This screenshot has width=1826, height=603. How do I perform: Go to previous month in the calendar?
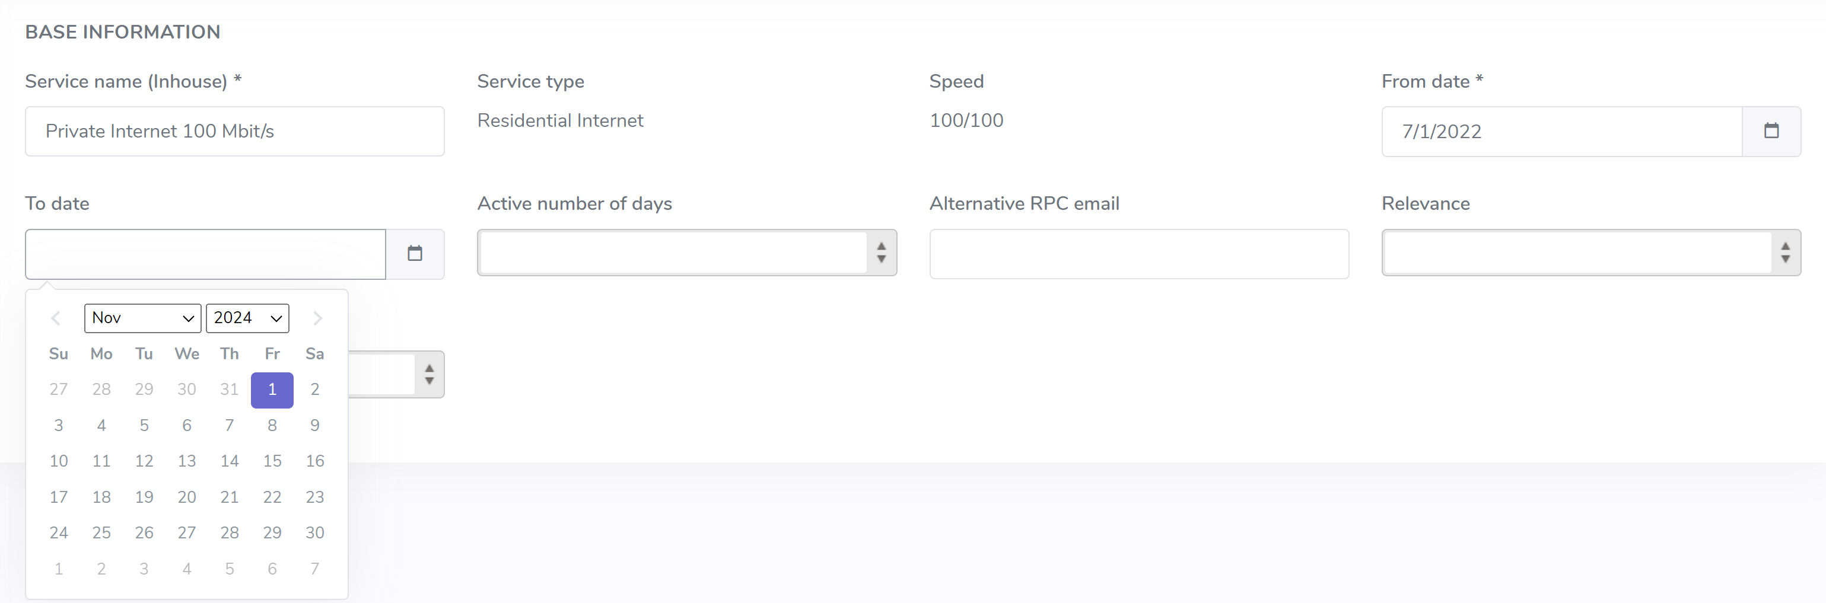(56, 318)
